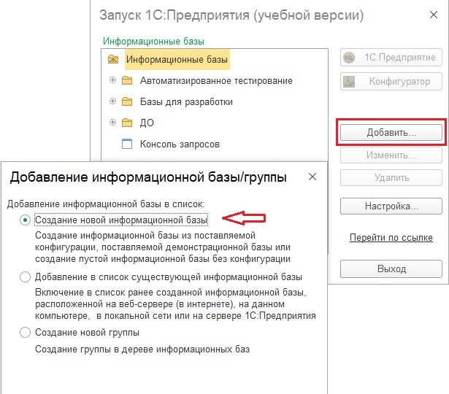The image size is (449, 394).
Task: Select Добавление в список существующей базы option
Action: [x=26, y=277]
